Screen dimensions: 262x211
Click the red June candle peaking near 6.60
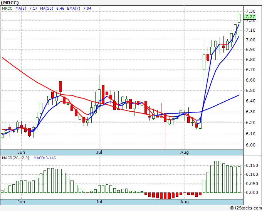tap(60, 87)
